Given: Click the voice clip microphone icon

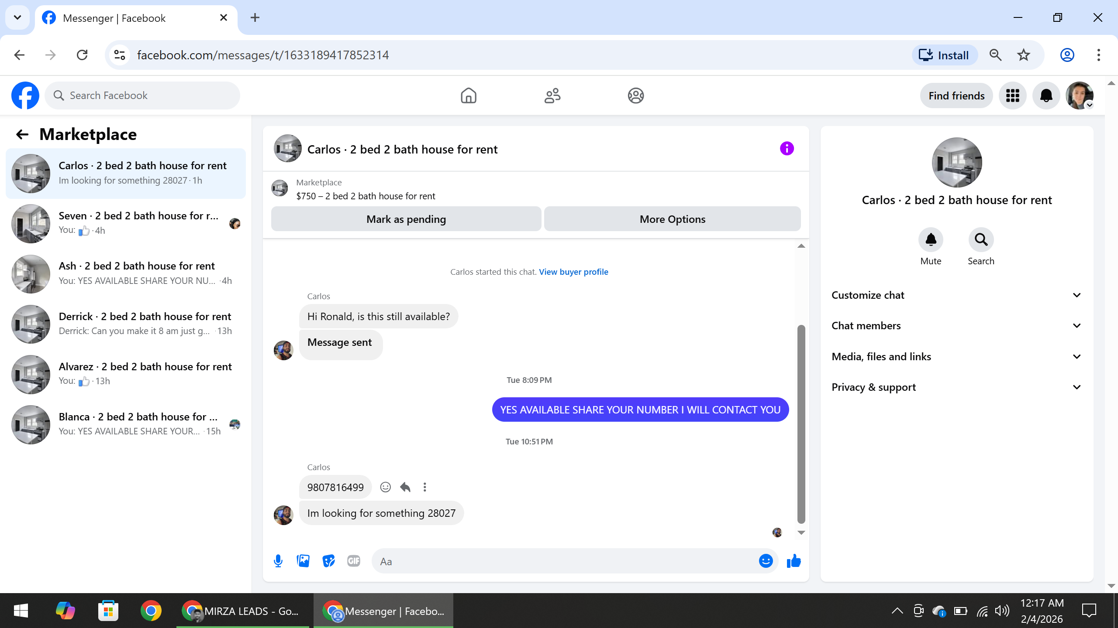Looking at the screenshot, I should pos(278,561).
